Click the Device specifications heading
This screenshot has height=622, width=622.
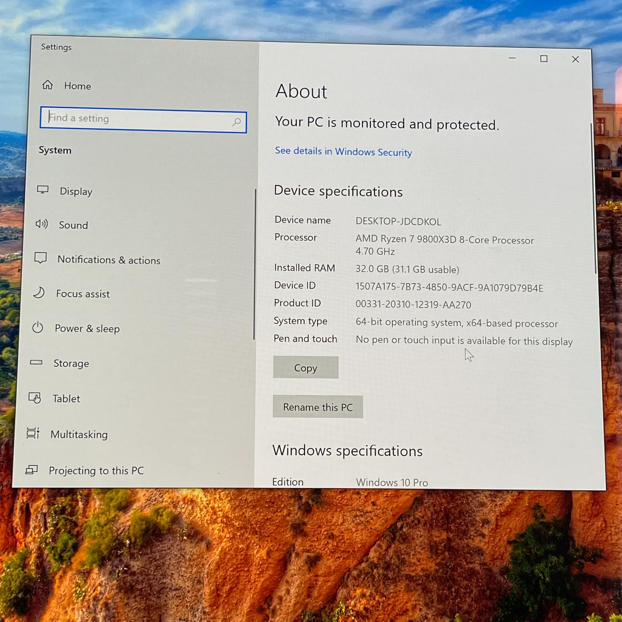pyautogui.click(x=338, y=192)
